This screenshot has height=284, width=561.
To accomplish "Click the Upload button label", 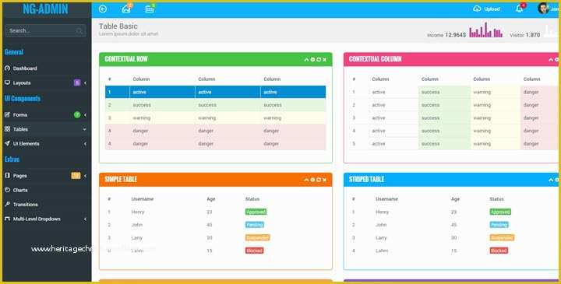I will pyautogui.click(x=492, y=9).
